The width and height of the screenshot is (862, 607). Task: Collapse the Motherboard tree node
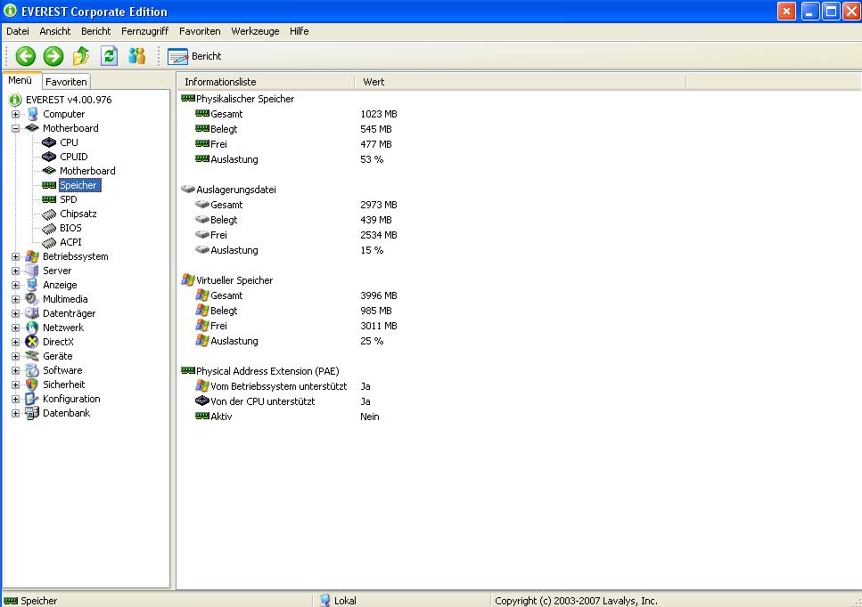[x=15, y=128]
